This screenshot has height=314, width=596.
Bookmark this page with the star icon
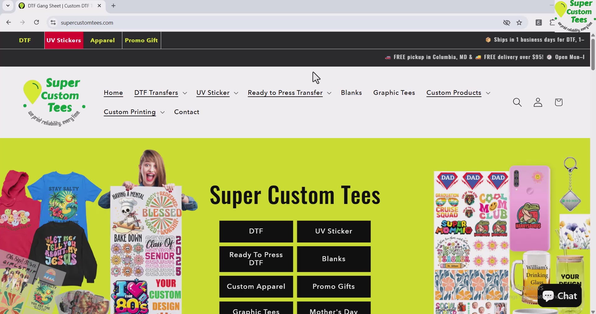click(519, 22)
